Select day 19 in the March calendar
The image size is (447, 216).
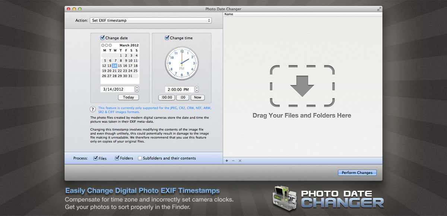(x=104, y=71)
